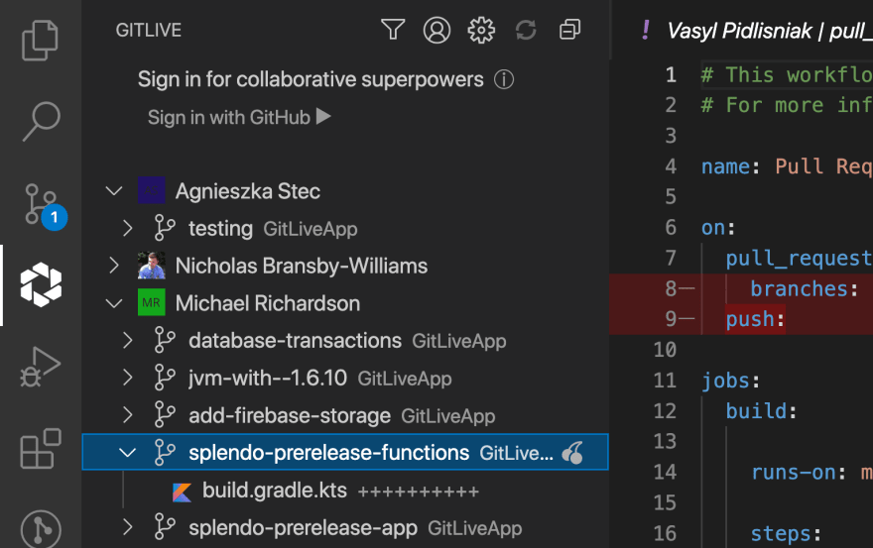Click branch icon of database-transactions
873x548 pixels.
[165, 340]
